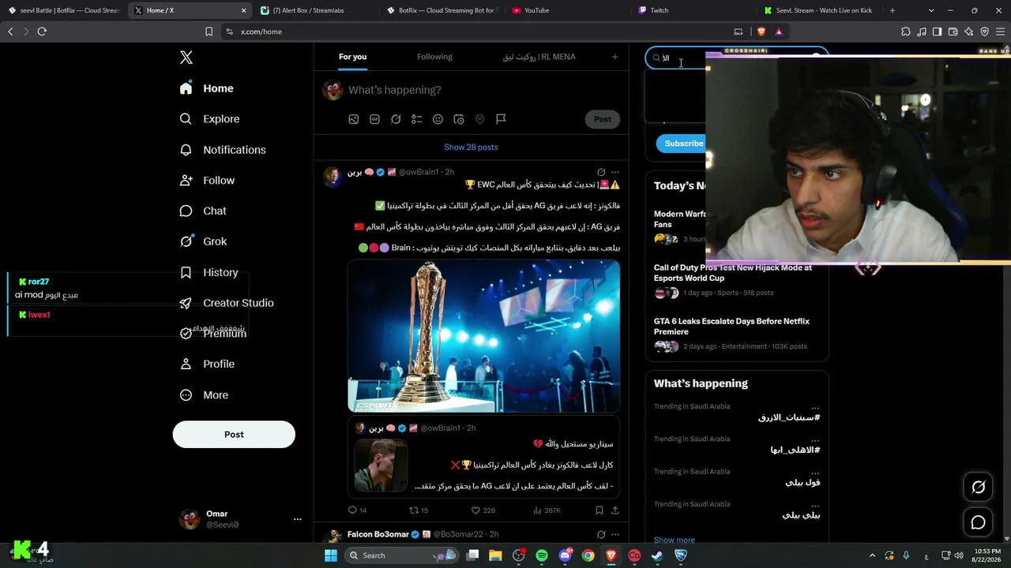Switch to the For you tab
The height and width of the screenshot is (568, 1011).
[352, 57]
